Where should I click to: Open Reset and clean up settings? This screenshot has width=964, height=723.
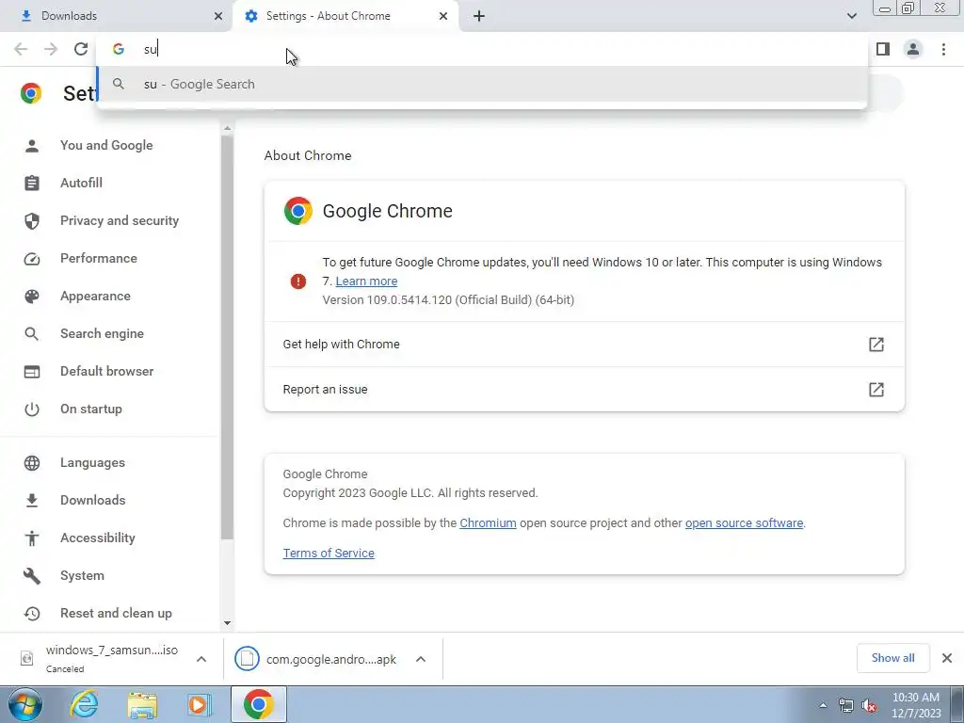click(116, 613)
